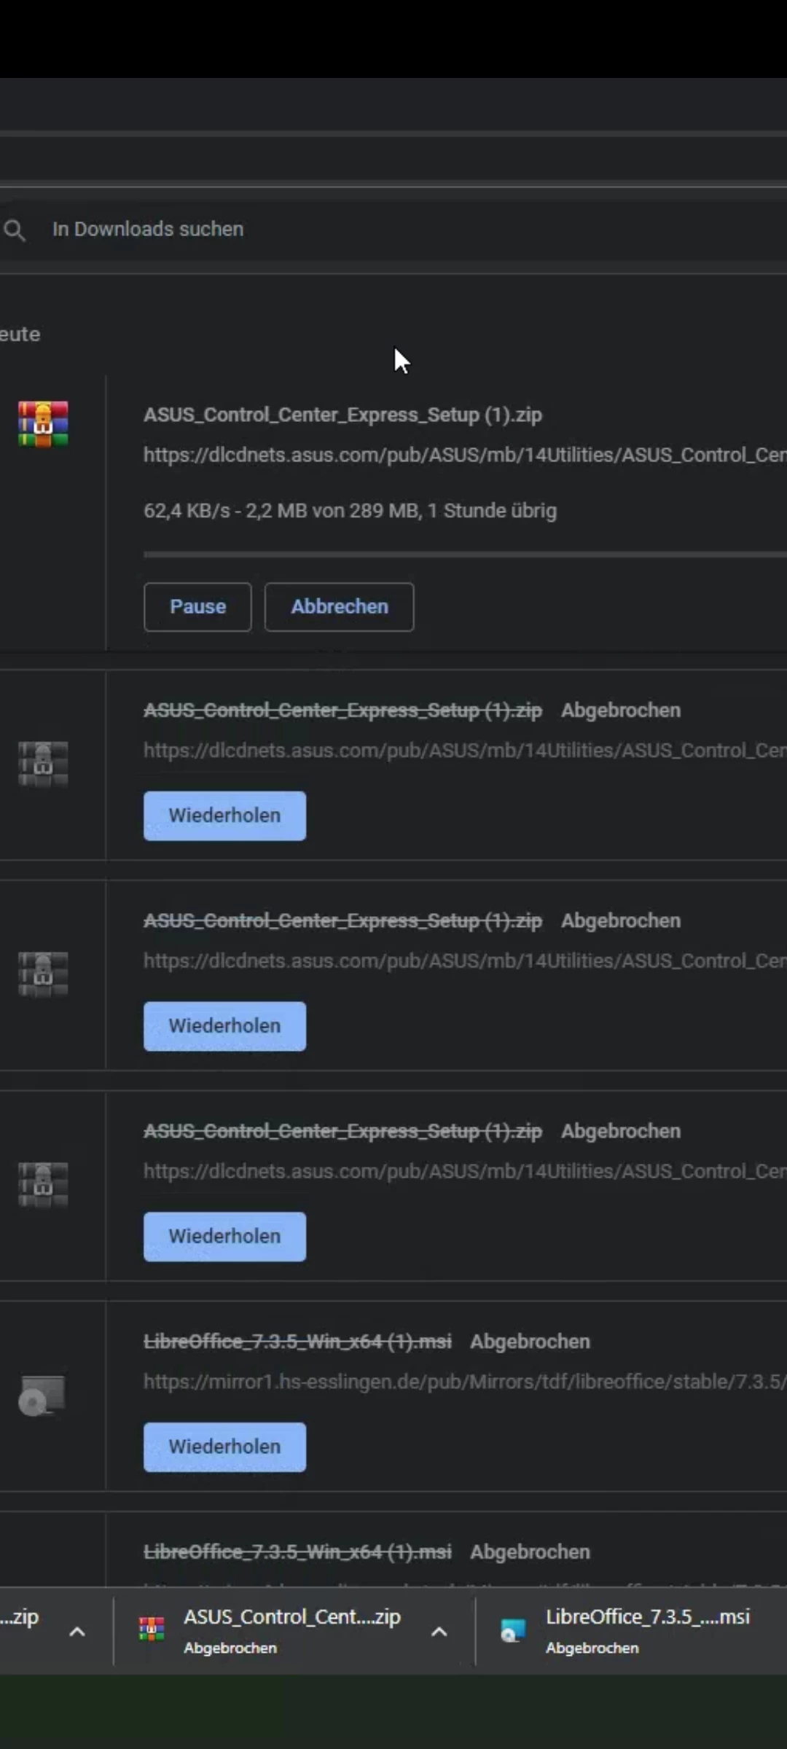Screen dimensions: 787x1749
Task: Open the mirror1.hs-esslingen.de URL of the LibreOffice entry
Action: pyautogui.click(x=465, y=1382)
